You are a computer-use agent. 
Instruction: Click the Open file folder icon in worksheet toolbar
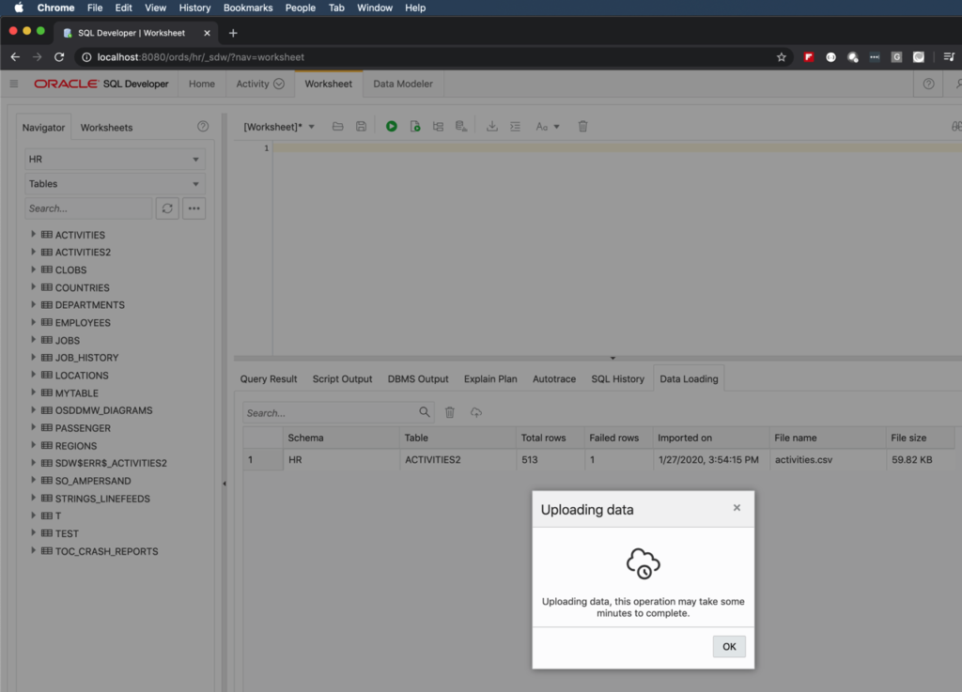[337, 126]
